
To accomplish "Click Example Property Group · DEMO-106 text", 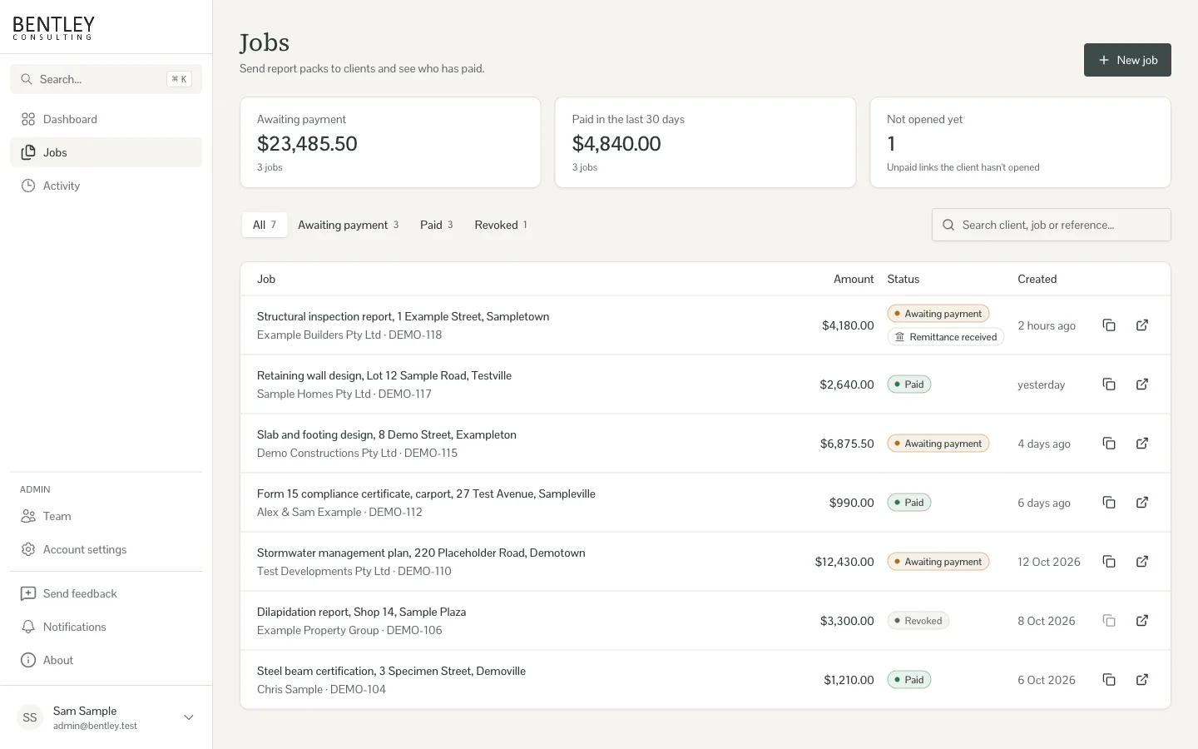I will (x=349, y=630).
